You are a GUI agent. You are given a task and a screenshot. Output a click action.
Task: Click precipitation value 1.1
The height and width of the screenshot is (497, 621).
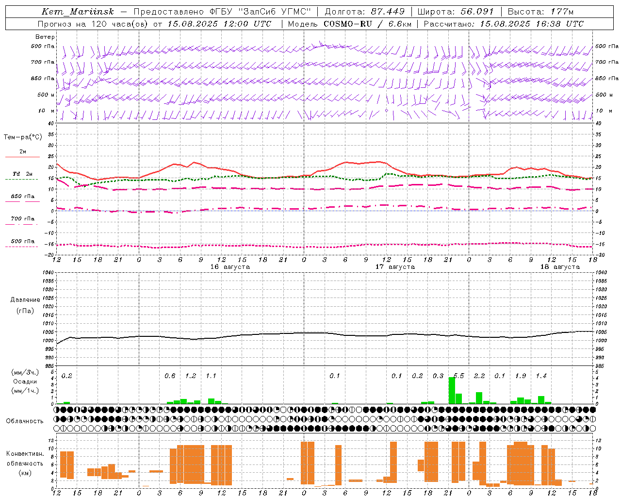point(211,376)
